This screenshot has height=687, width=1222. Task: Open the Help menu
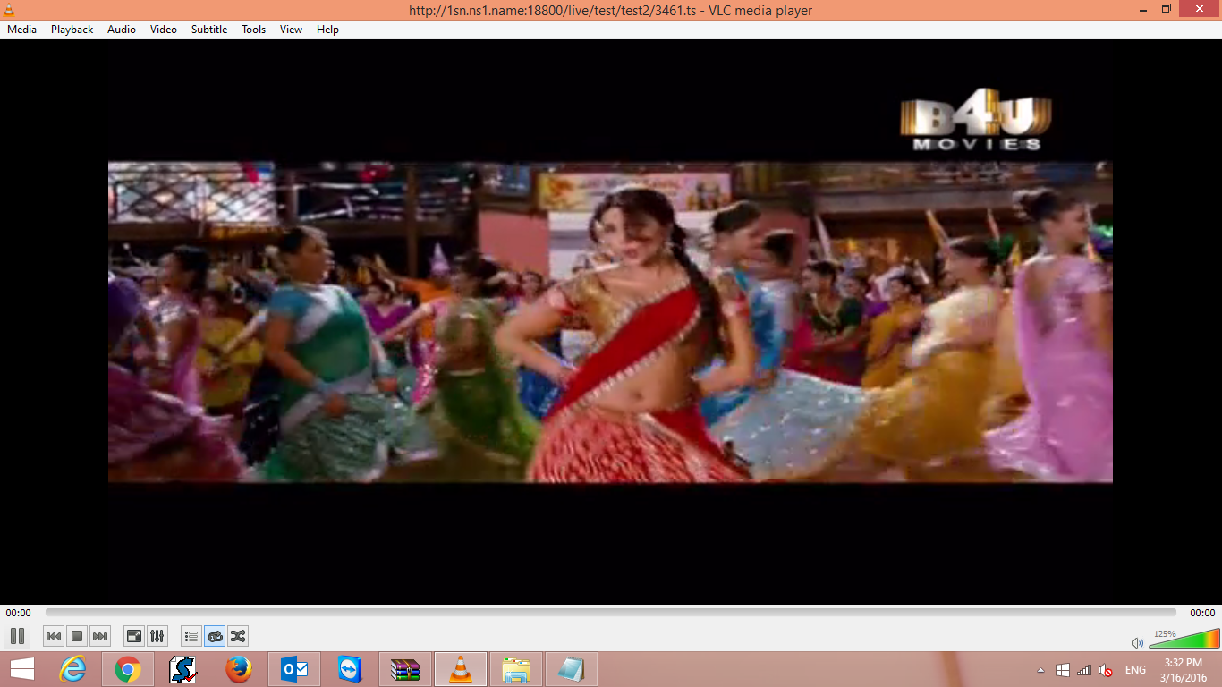(x=328, y=30)
